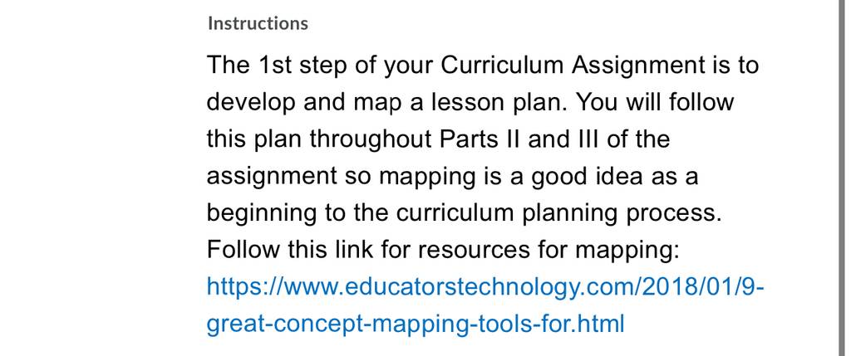Screen dimensions: 851x356
Task: Click the "2018/01/9-" portion of the URL
Action: [x=703, y=286]
